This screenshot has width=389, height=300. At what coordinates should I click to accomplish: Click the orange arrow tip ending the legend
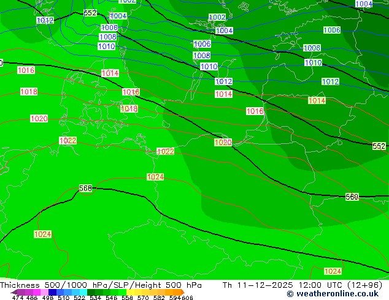point(183,292)
